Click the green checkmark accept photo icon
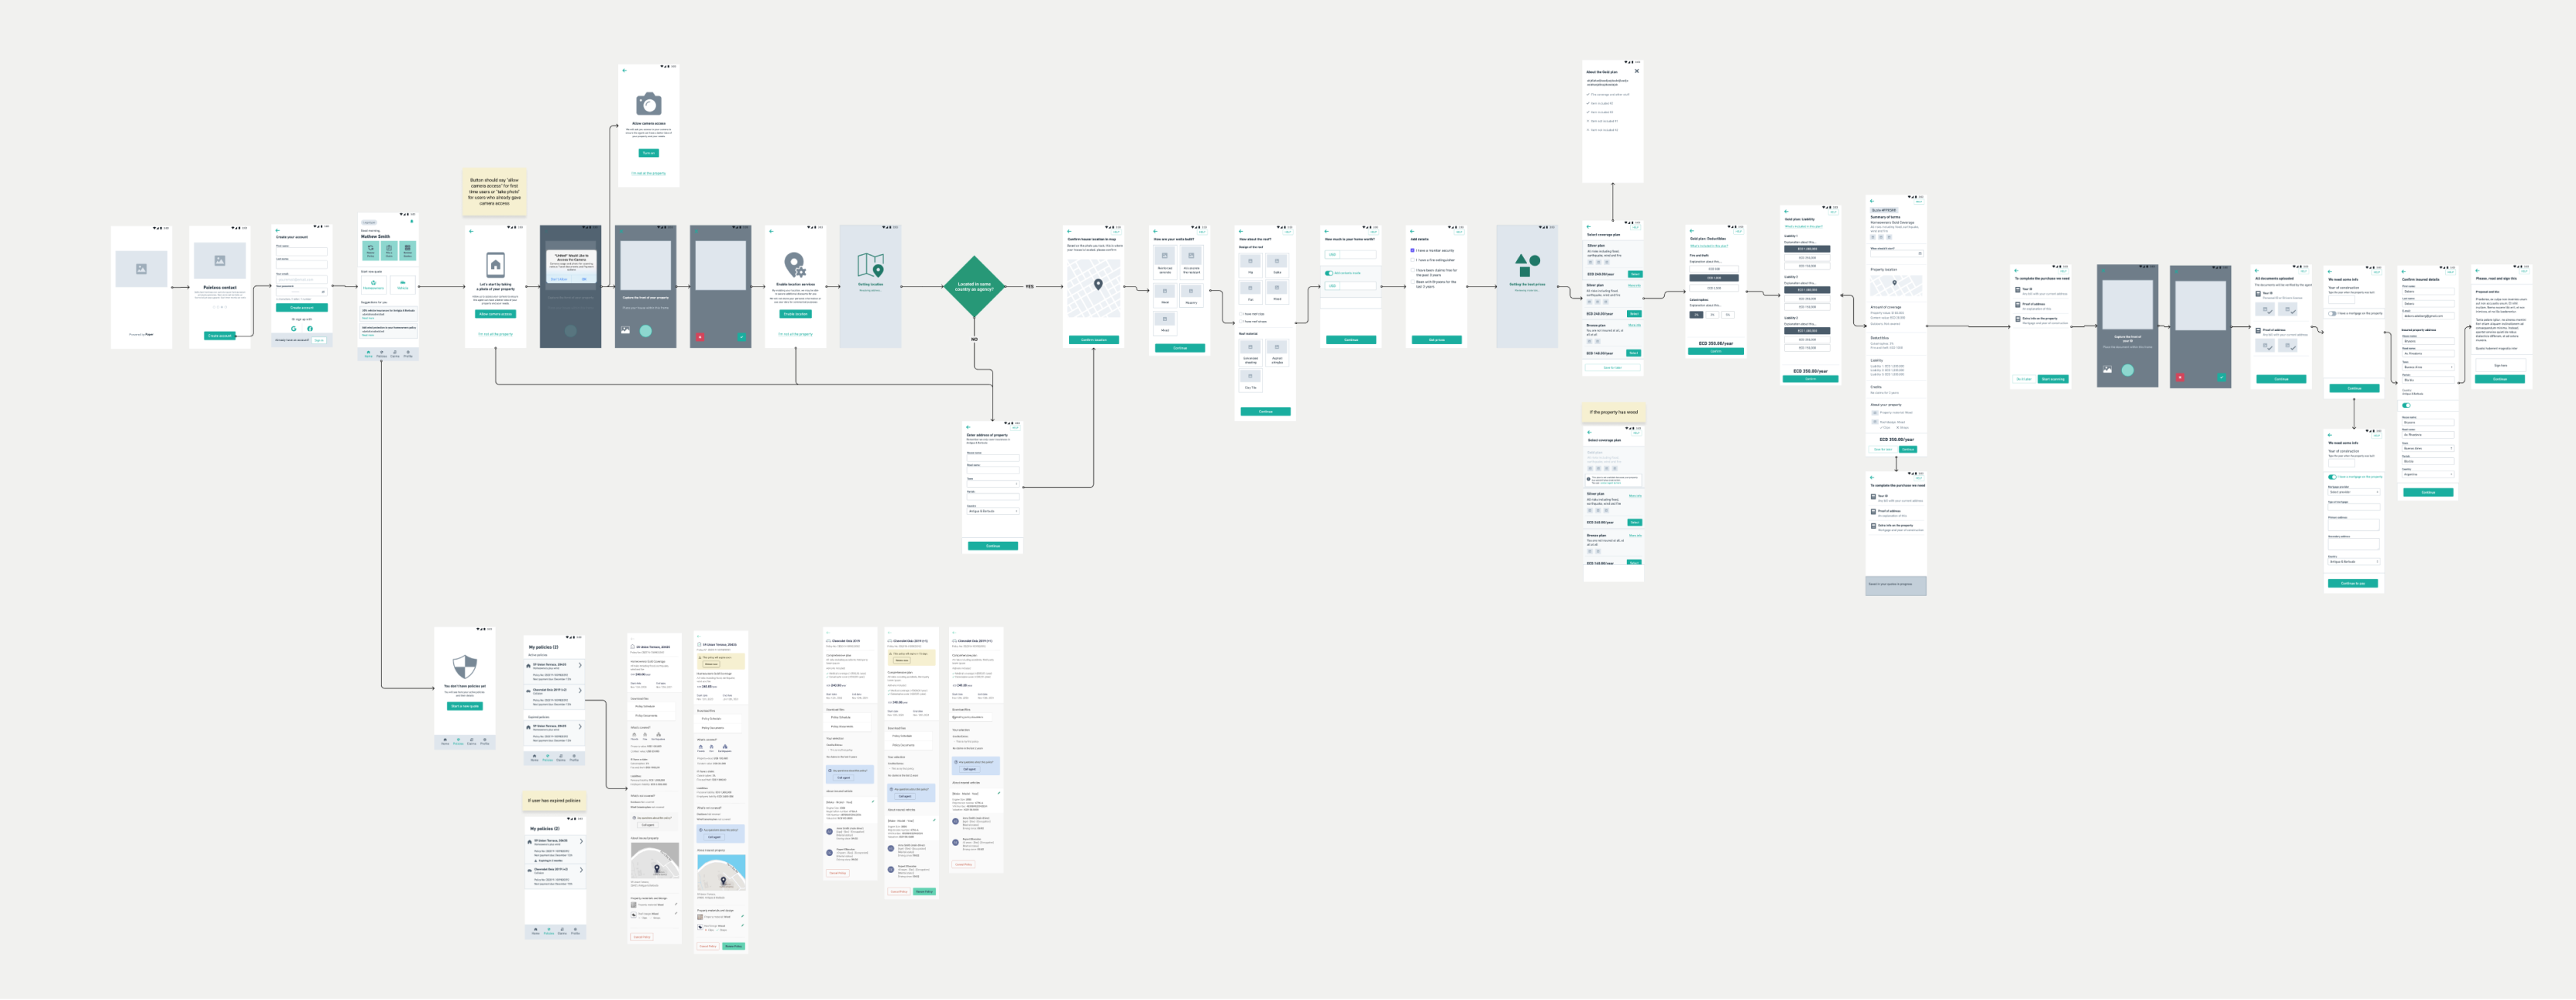Image resolution: width=2576 pixels, height=1000 pixels. [742, 337]
